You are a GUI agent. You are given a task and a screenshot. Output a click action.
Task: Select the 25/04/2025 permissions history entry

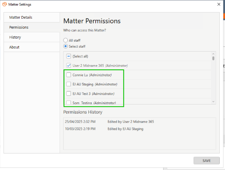pyautogui.click(x=109, y=121)
